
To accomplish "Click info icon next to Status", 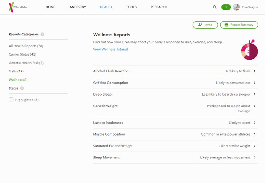I will click(x=22, y=88).
